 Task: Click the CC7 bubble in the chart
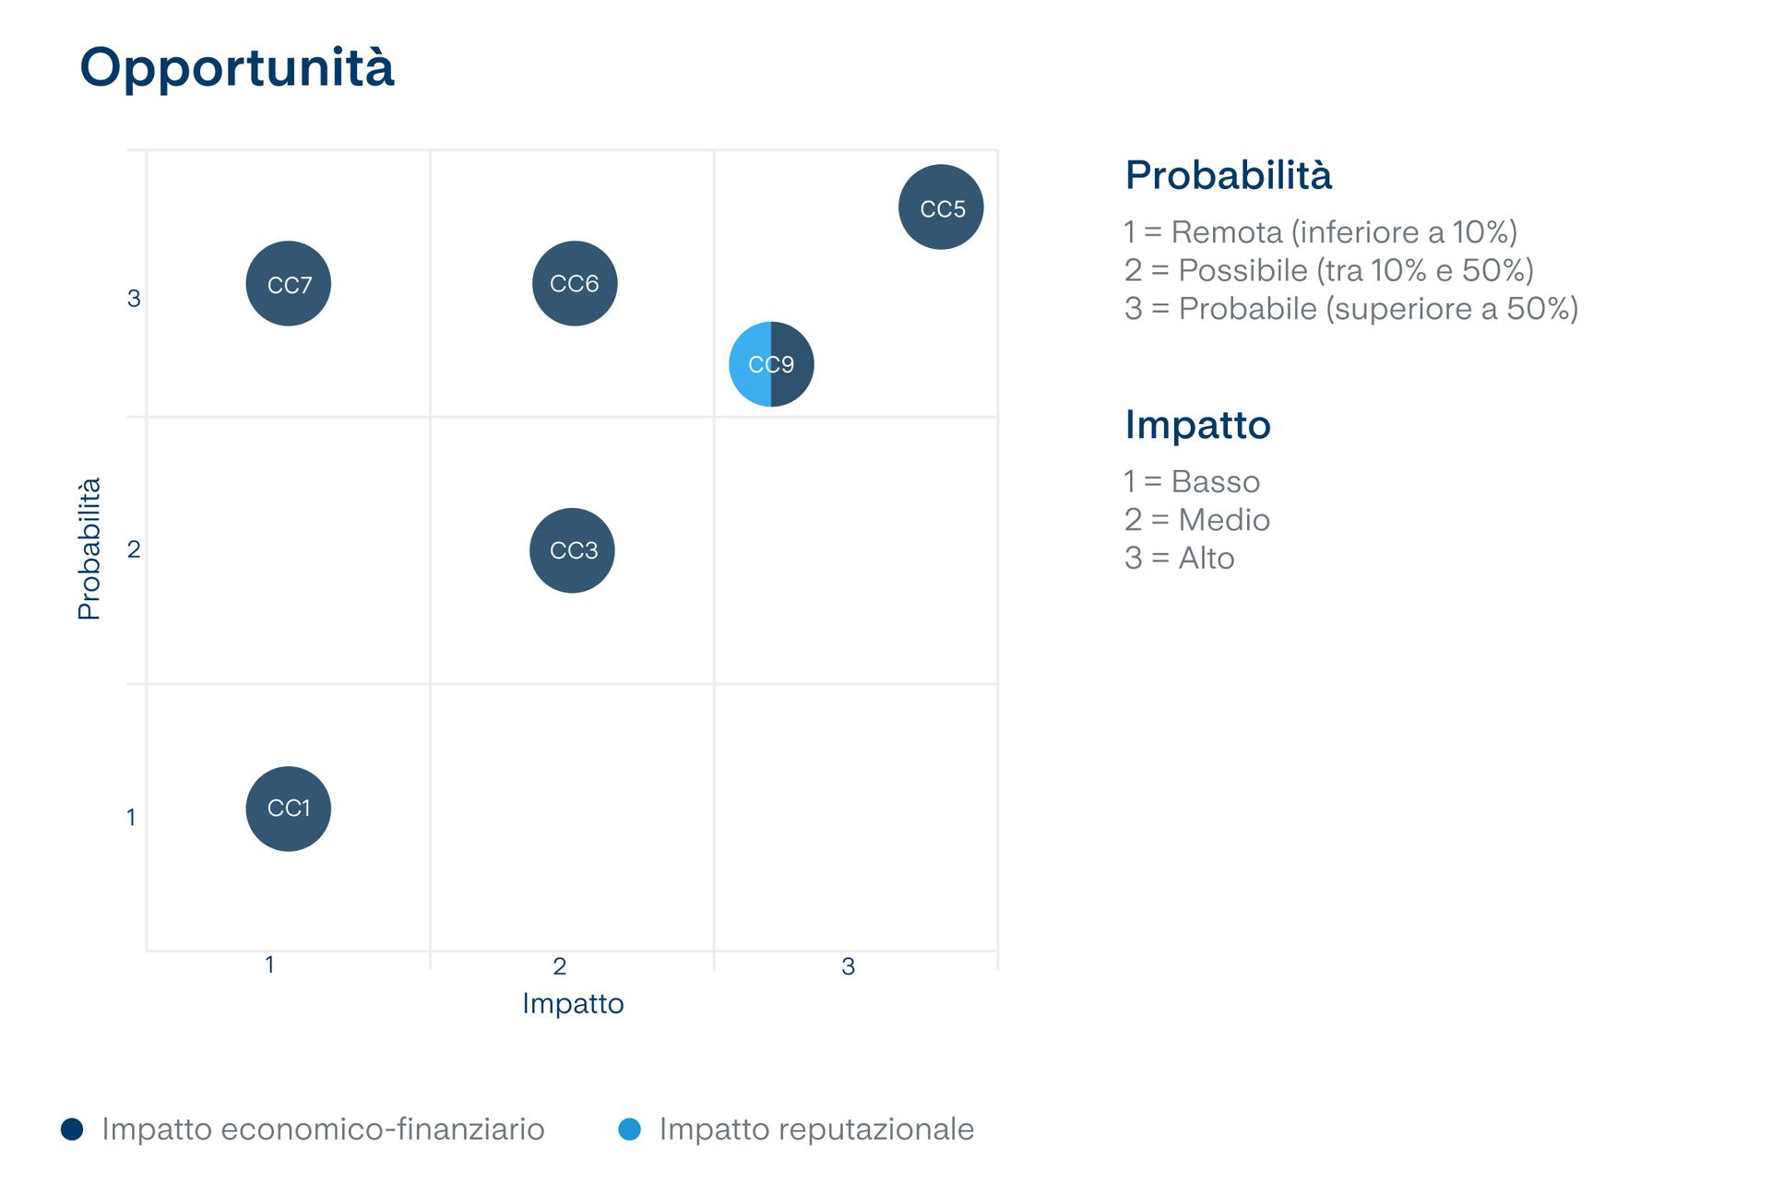(x=288, y=284)
